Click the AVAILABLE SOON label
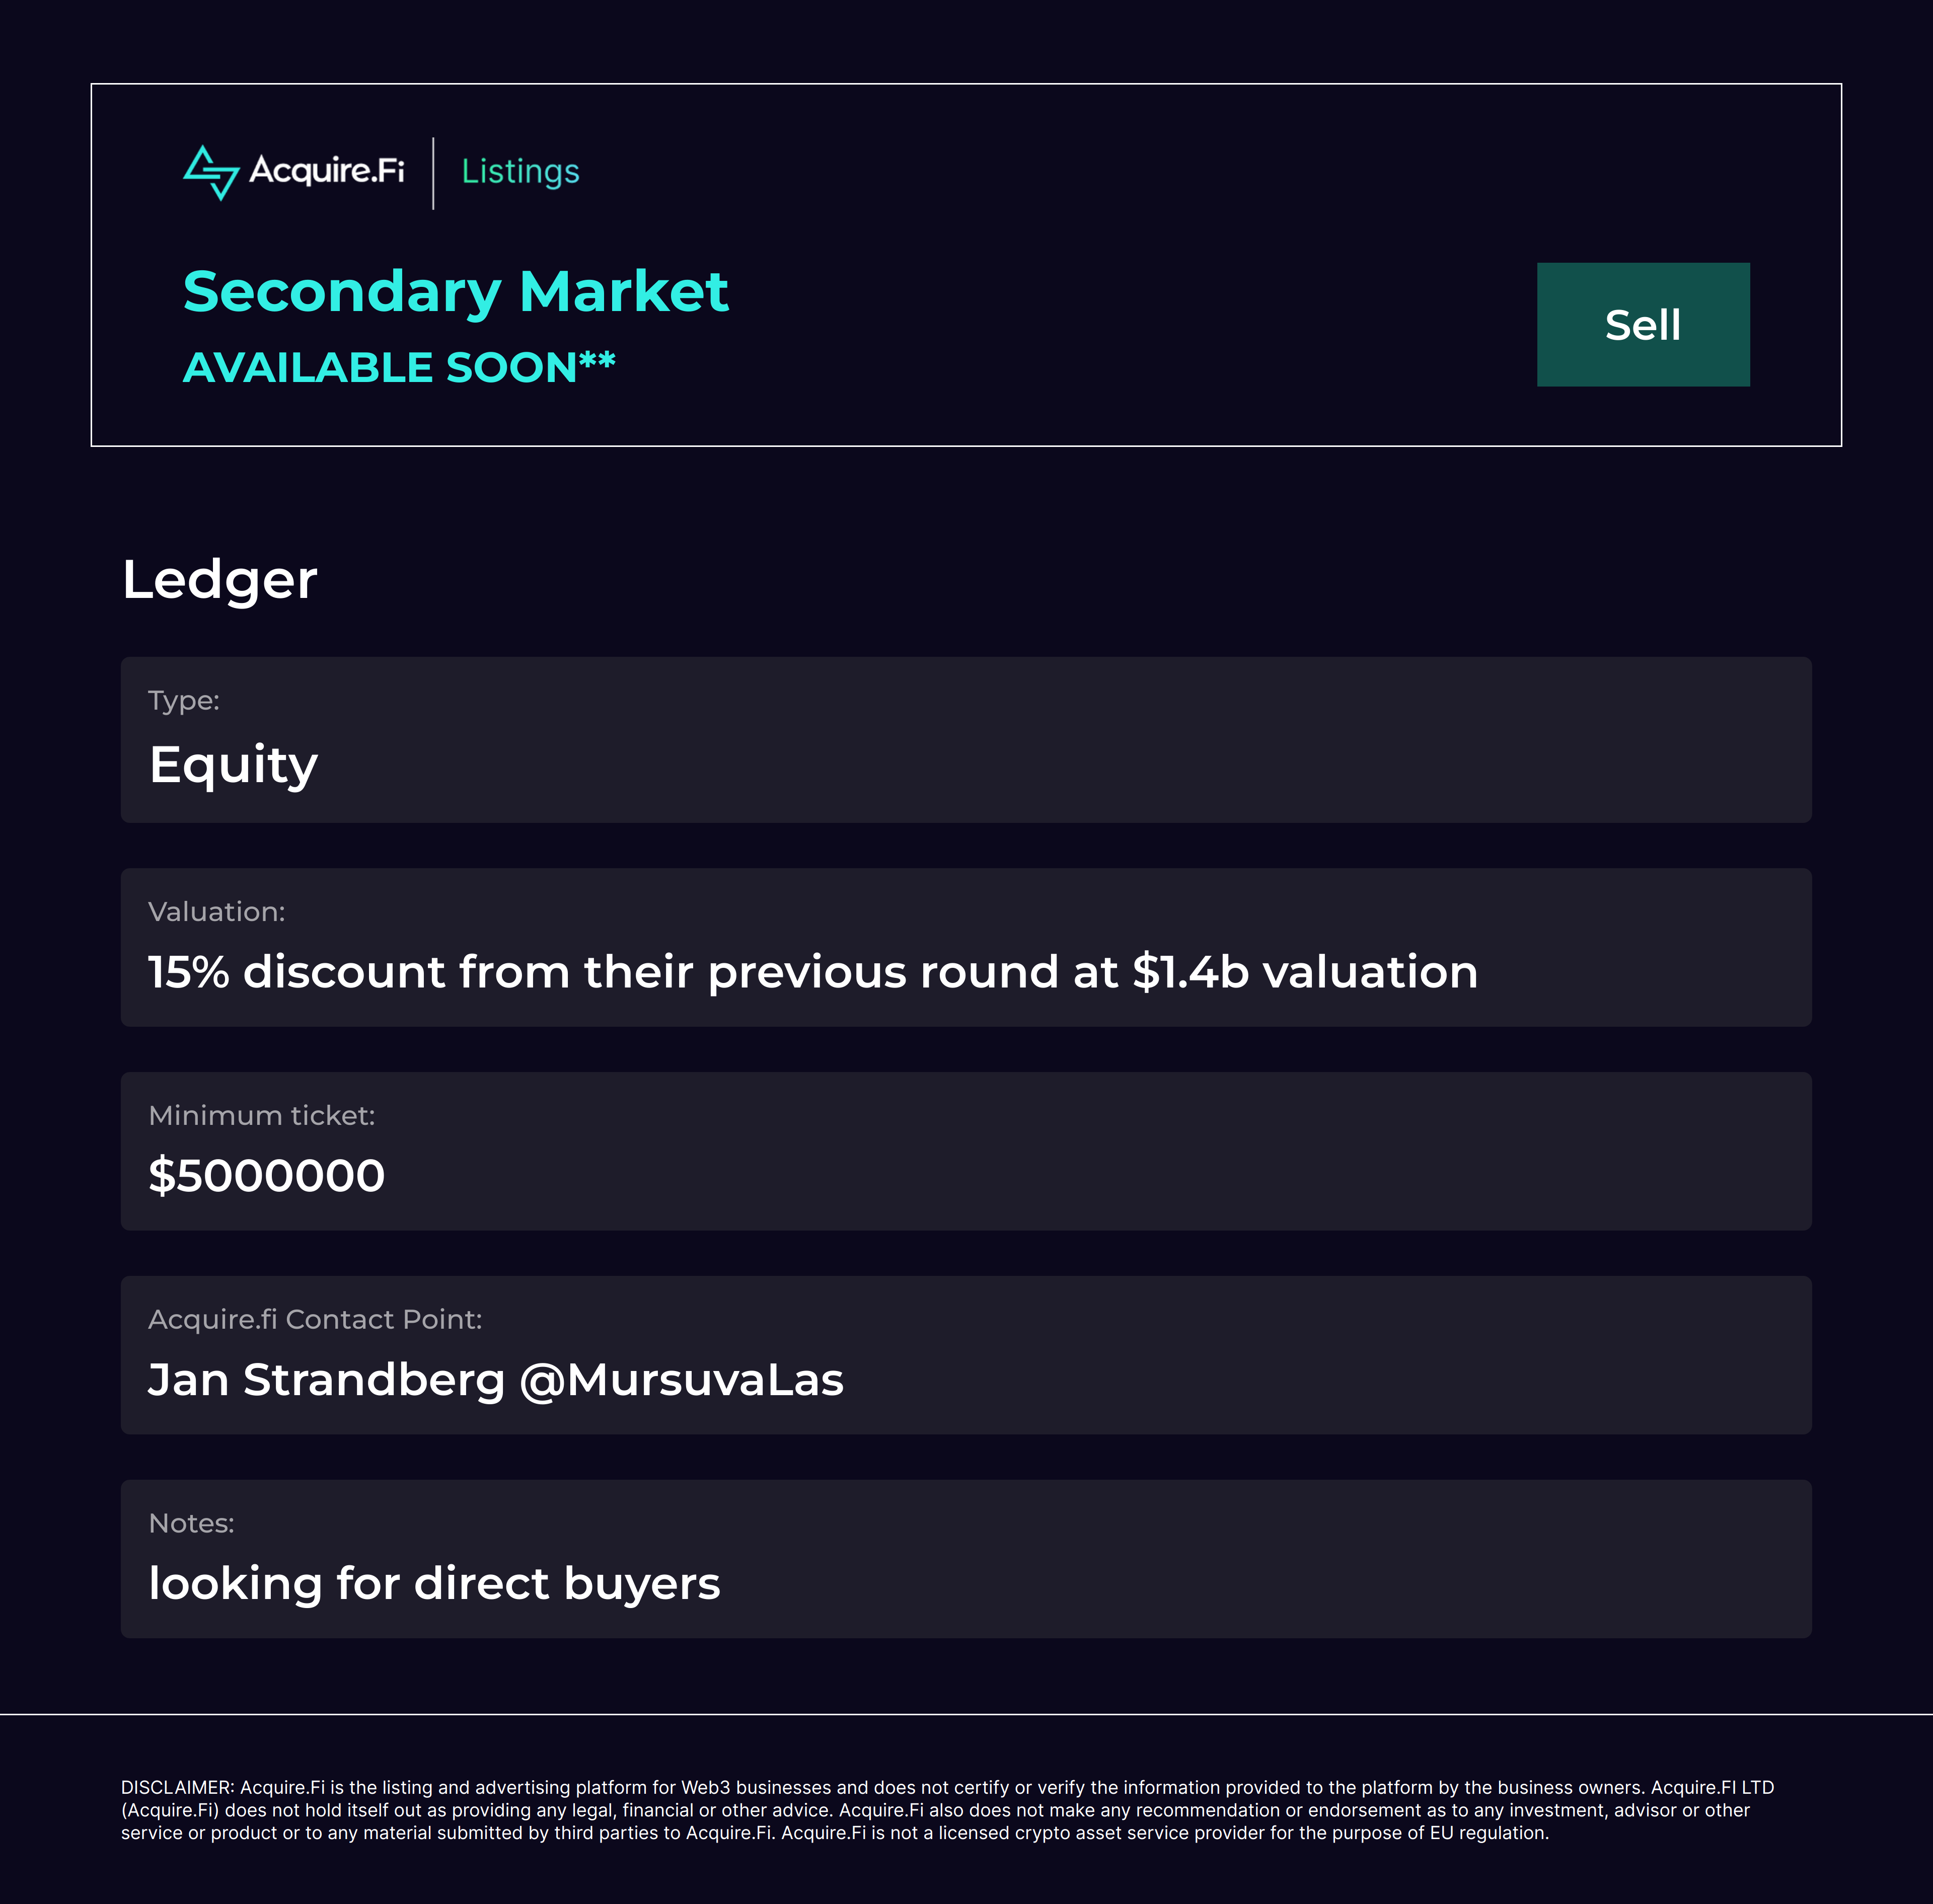 point(398,367)
